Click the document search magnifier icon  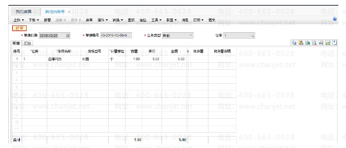click(314, 43)
